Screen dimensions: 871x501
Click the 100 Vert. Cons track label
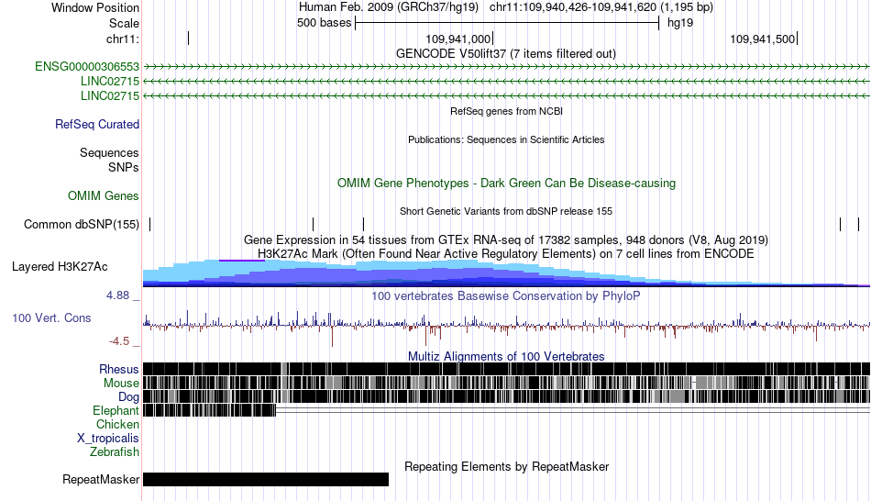[x=51, y=318]
